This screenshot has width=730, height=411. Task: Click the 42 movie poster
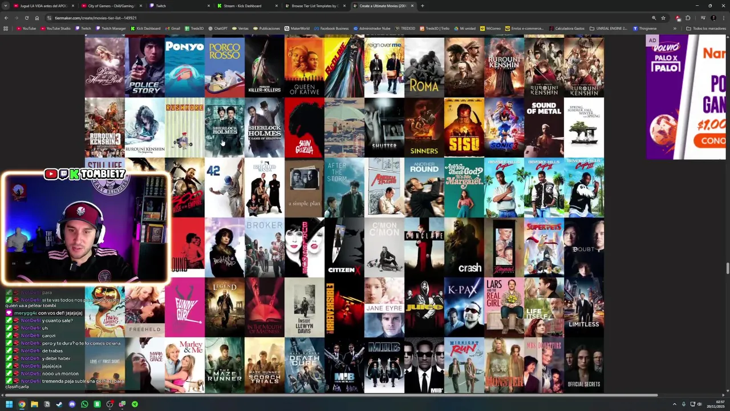tap(224, 188)
